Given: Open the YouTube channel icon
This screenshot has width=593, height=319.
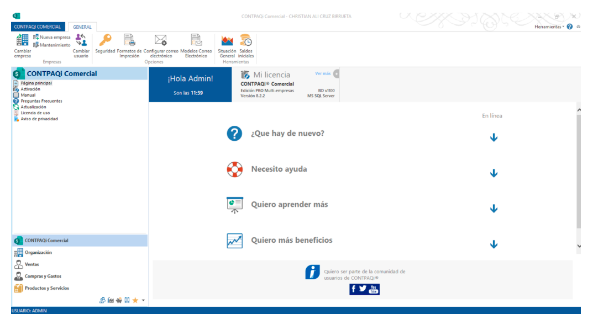Looking at the screenshot, I should pyautogui.click(x=374, y=289).
